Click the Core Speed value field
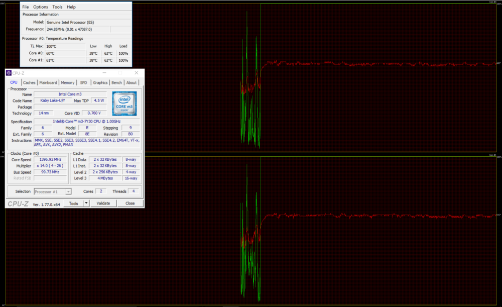This screenshot has width=502, height=307. pyautogui.click(x=51, y=160)
